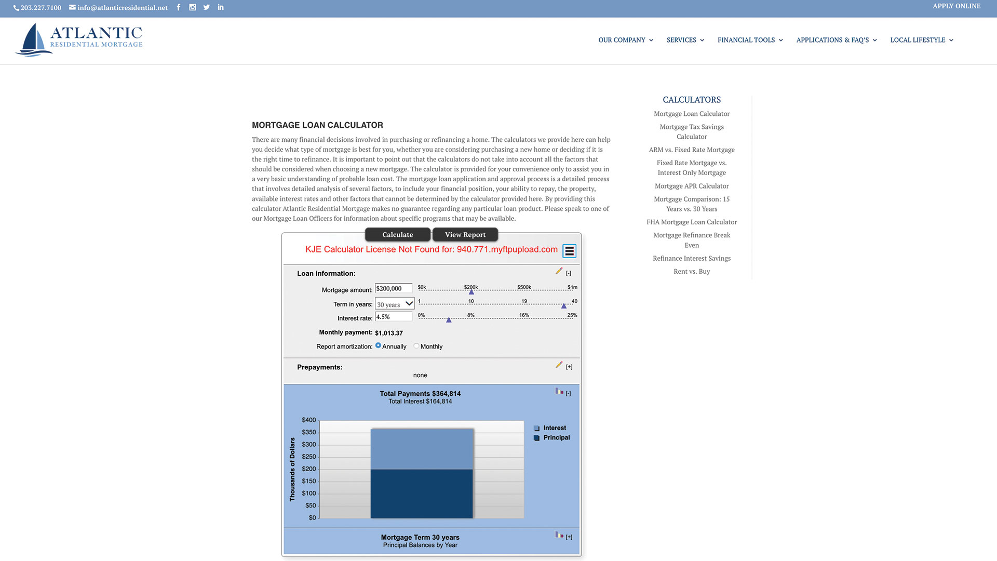This screenshot has width=997, height=561.
Task: Collapse the Loan information section
Action: pyautogui.click(x=569, y=273)
